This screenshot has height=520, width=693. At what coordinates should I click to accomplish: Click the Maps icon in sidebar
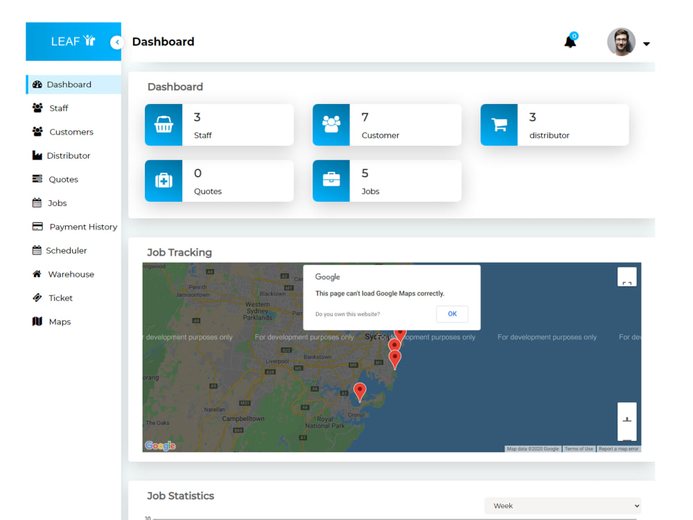click(37, 322)
